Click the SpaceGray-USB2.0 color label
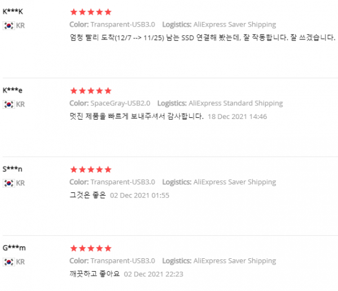Screen dimensions: 338x291 tap(121, 103)
